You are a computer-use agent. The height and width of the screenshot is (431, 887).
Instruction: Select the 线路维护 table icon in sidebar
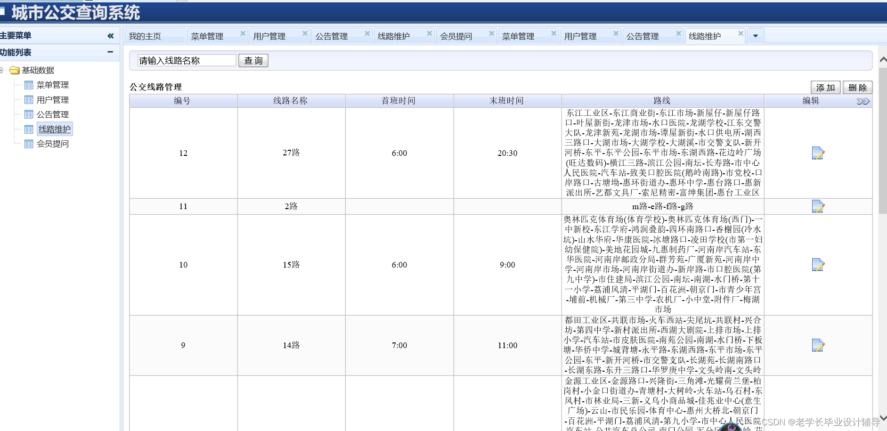(x=29, y=129)
